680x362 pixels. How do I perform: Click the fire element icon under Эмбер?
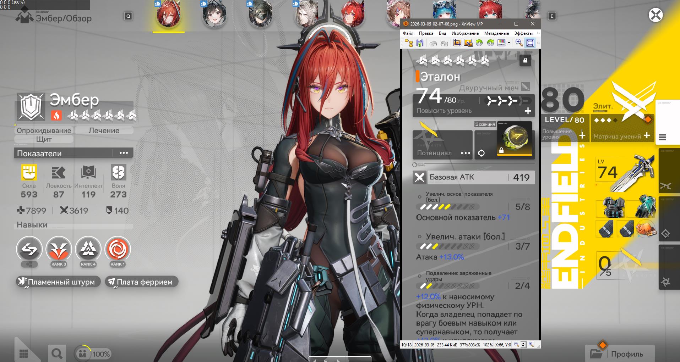pos(56,116)
